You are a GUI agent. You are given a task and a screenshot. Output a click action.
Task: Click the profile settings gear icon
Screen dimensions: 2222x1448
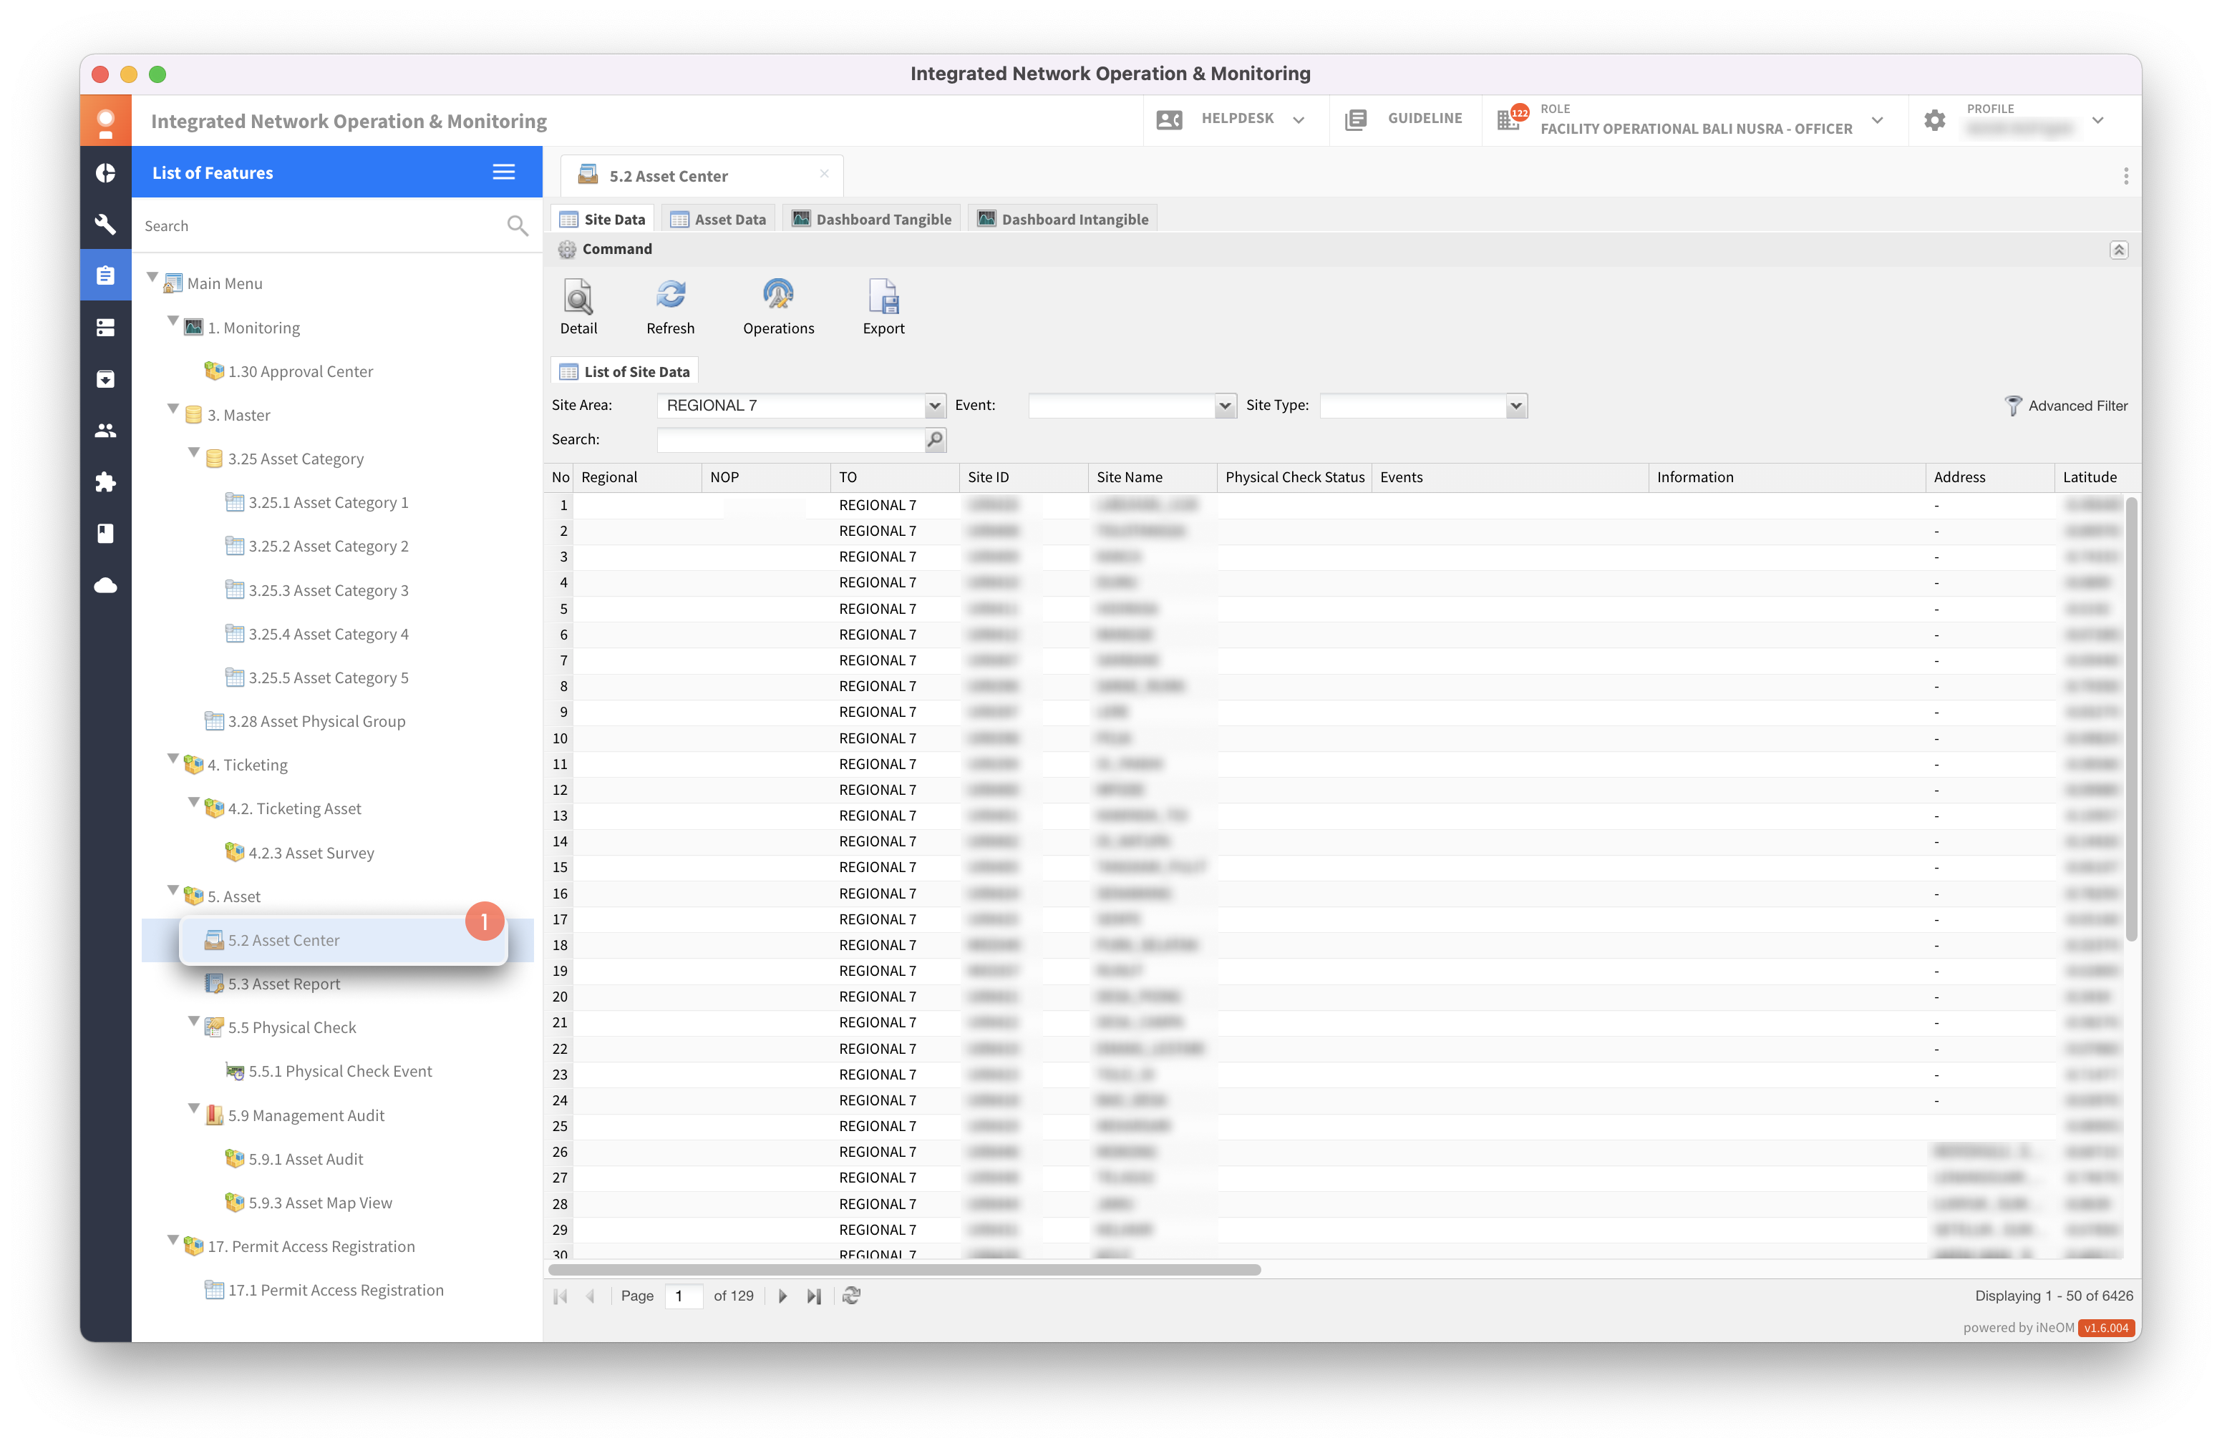point(1934,120)
